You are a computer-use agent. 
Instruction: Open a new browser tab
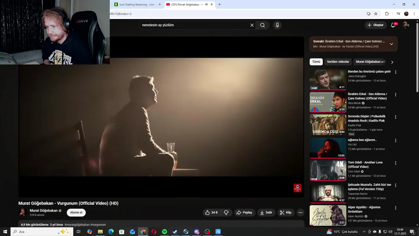pyautogui.click(x=219, y=4)
